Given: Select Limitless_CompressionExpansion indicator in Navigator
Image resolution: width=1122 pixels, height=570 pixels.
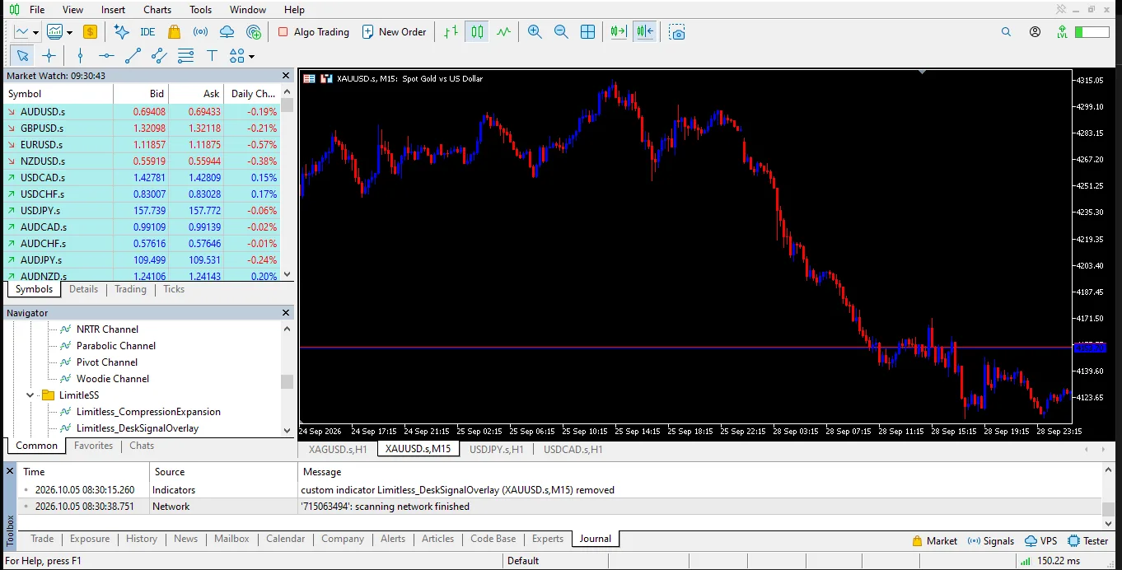Looking at the screenshot, I should pyautogui.click(x=148, y=412).
